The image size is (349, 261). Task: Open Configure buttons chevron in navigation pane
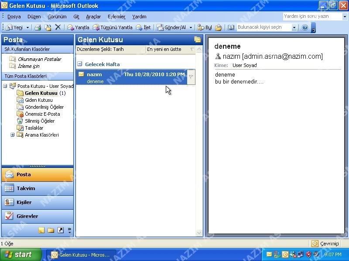tap(70, 230)
